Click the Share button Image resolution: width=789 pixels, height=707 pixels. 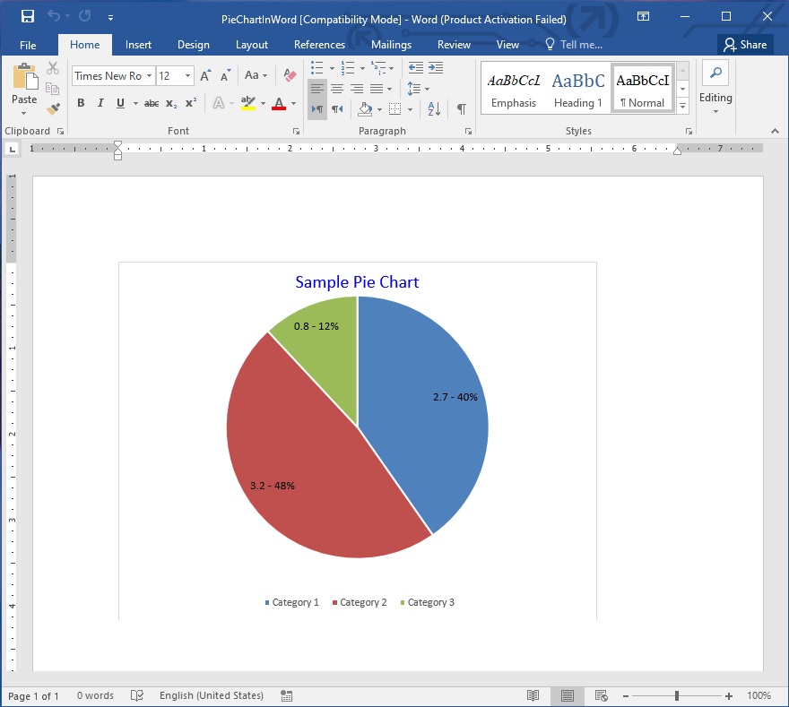coord(745,45)
